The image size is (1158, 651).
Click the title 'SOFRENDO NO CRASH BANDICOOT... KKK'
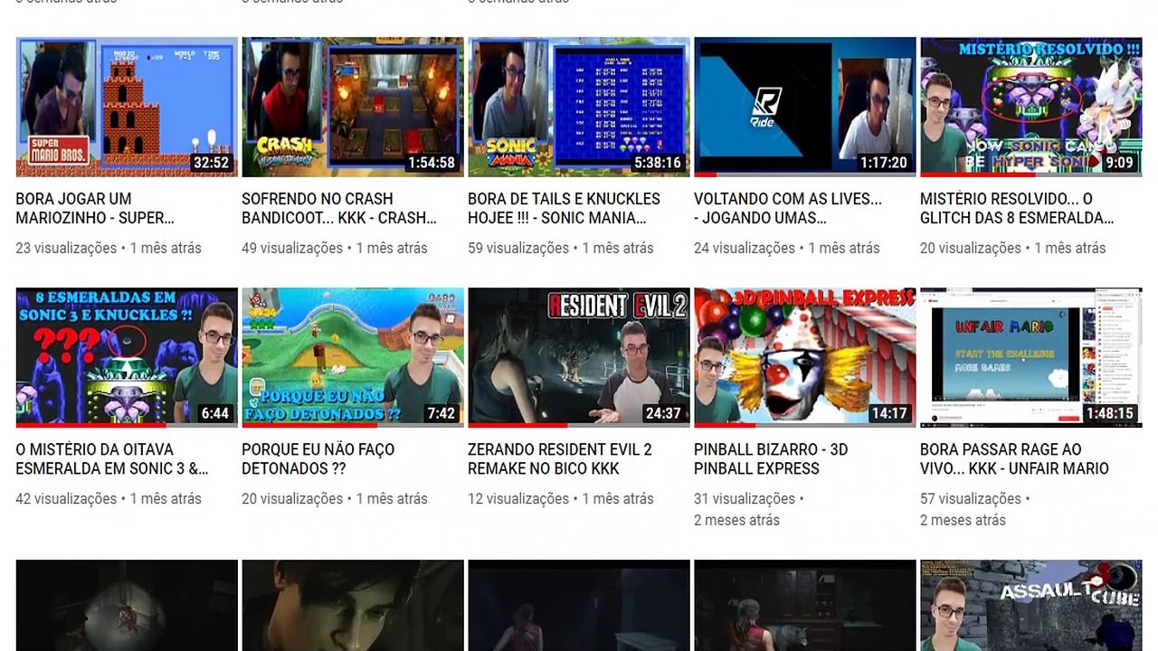click(339, 208)
